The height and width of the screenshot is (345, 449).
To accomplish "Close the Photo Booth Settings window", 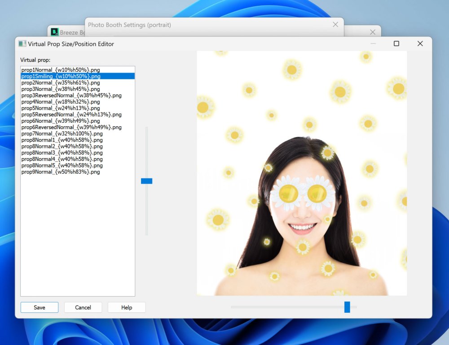I will 335,25.
